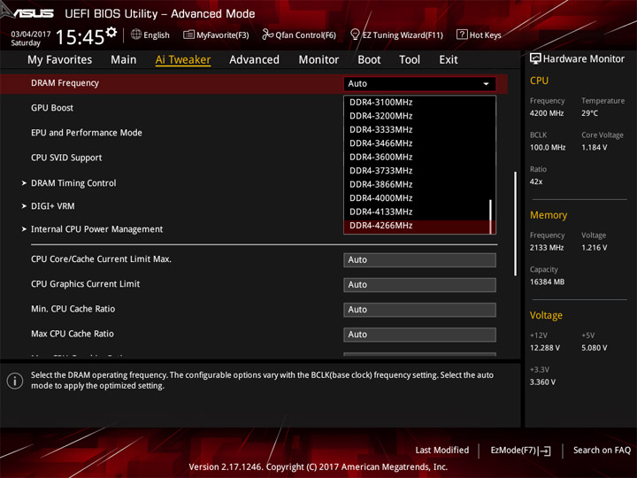The width and height of the screenshot is (637, 478).
Task: Select CPU SVID Support row
Action: [x=66, y=158]
